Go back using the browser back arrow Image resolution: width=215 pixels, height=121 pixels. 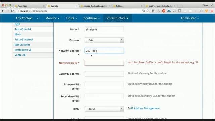pos(3,11)
